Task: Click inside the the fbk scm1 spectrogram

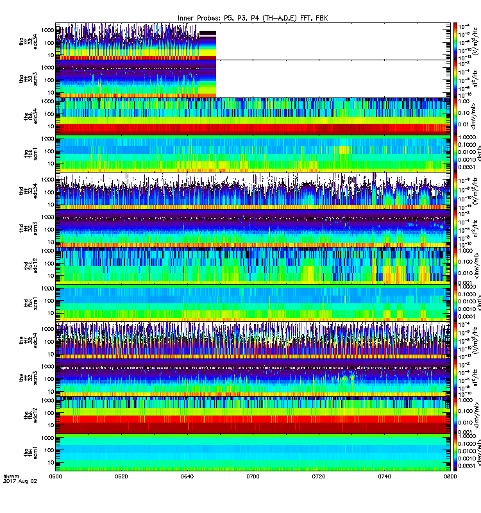Action: tap(253, 453)
